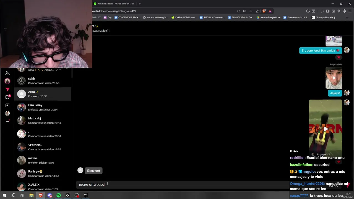Open the Org bookmark

point(108,17)
